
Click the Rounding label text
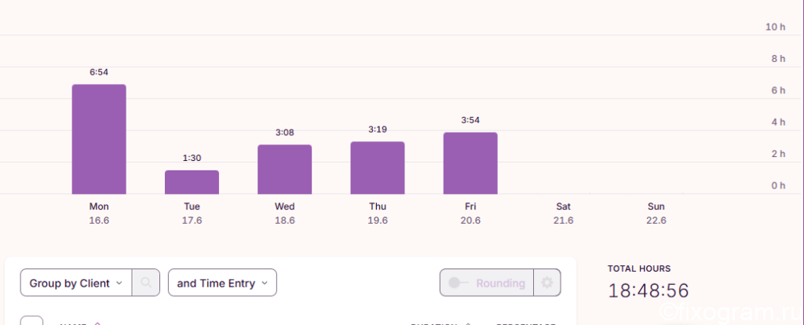click(x=500, y=283)
